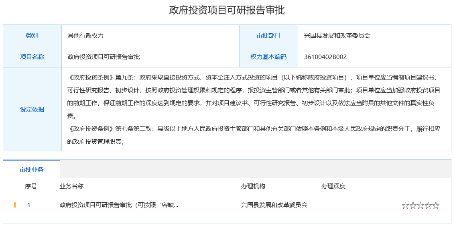
Task: Click the 办理机构 column header
Action: click(253, 186)
